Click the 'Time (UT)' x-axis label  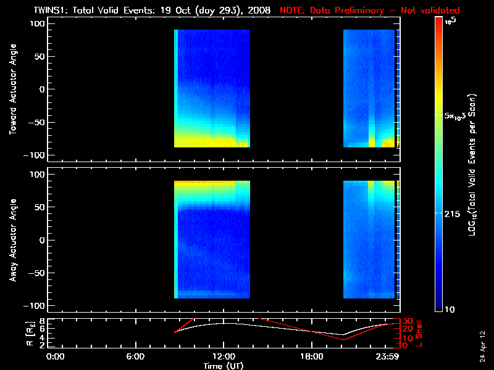tap(225, 366)
